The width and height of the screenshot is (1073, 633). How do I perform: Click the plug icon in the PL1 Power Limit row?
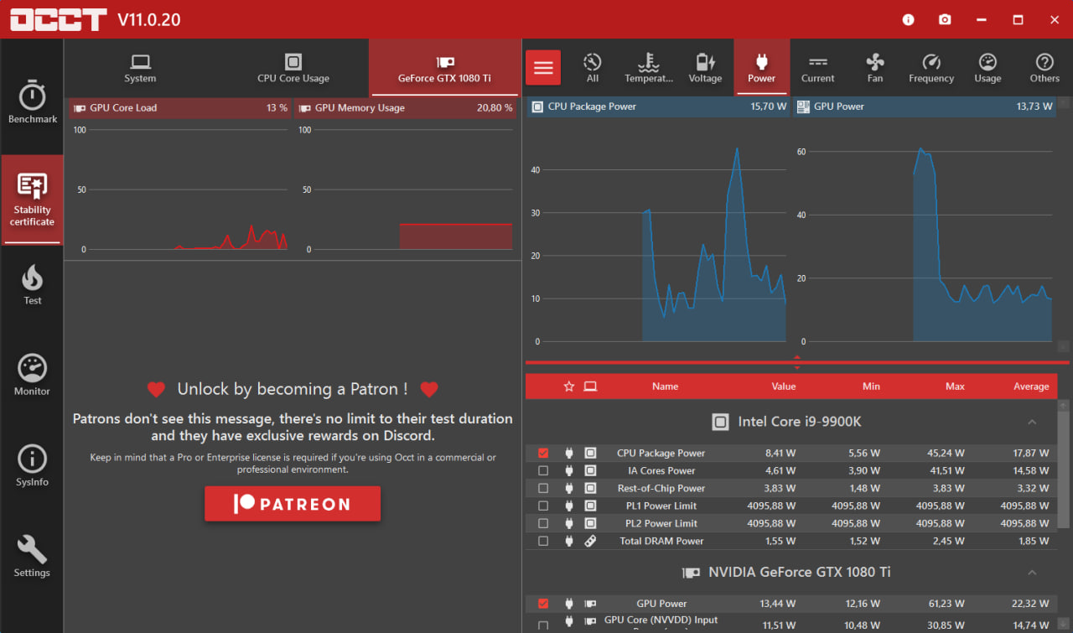(x=569, y=506)
